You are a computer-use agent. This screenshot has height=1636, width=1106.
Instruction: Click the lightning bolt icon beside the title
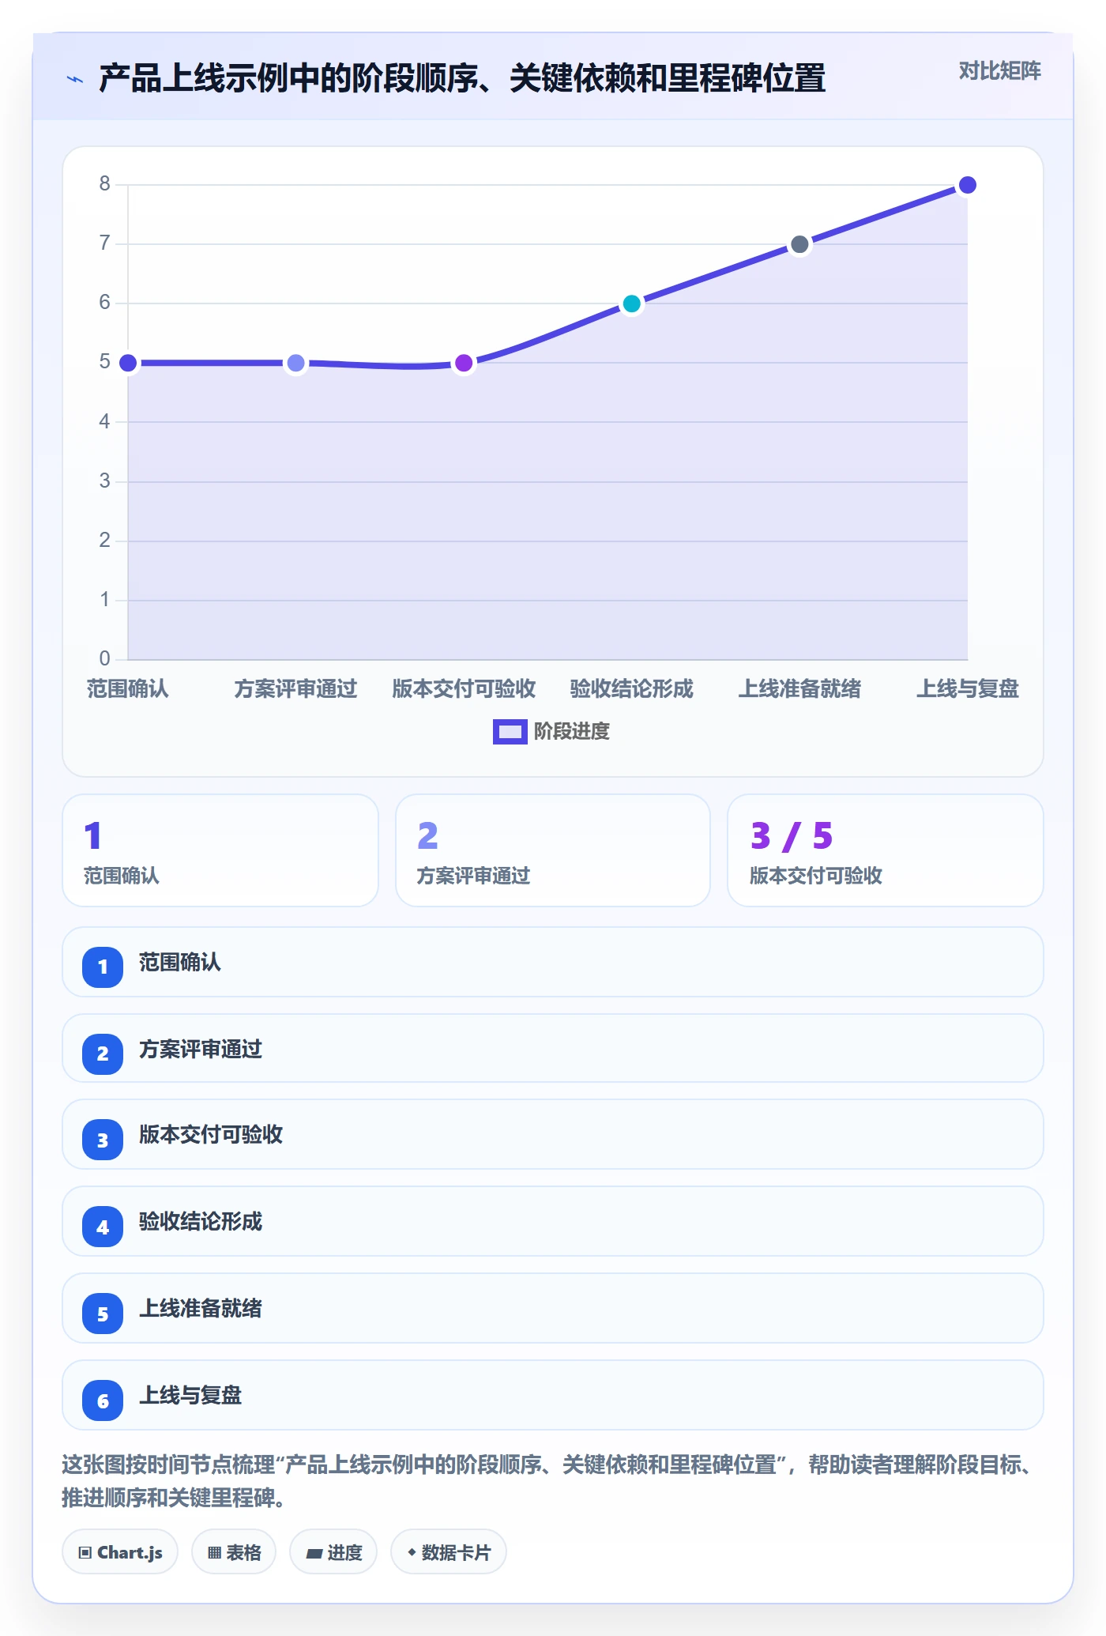click(x=75, y=79)
